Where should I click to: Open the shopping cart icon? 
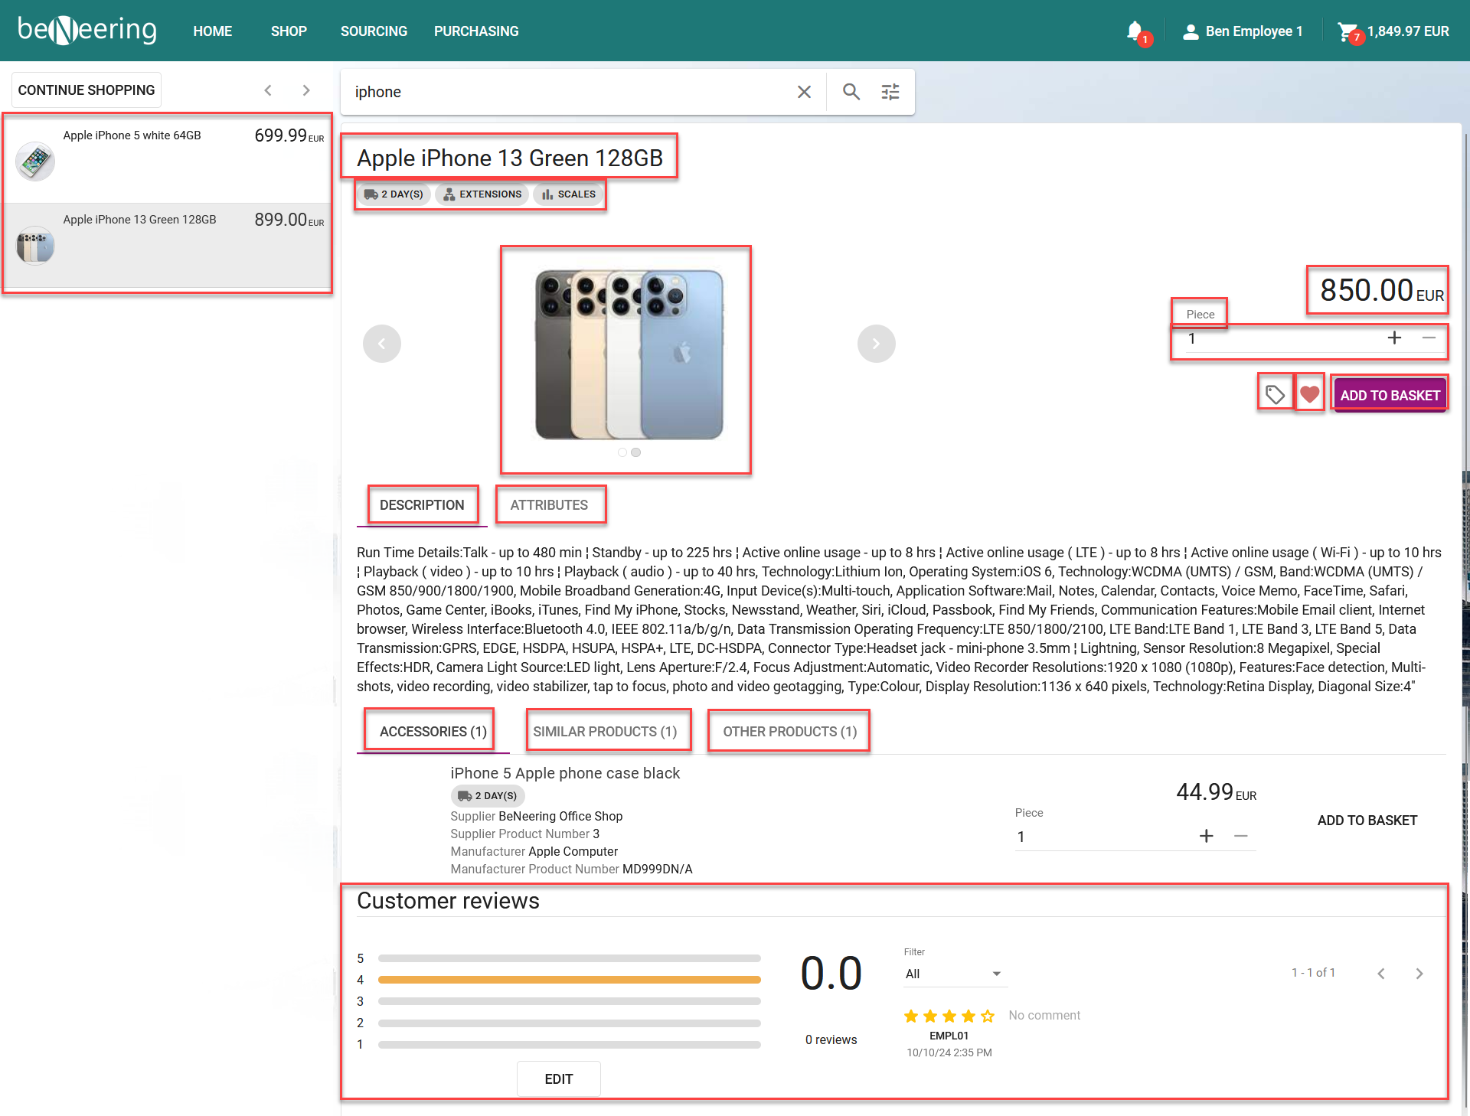1347,31
